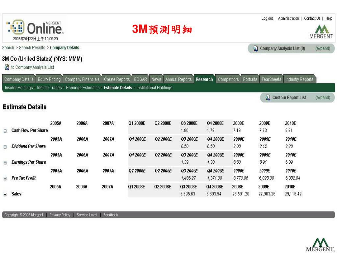Open the Portraits tab
Viewport: 337px width, 253px height.
click(250, 79)
